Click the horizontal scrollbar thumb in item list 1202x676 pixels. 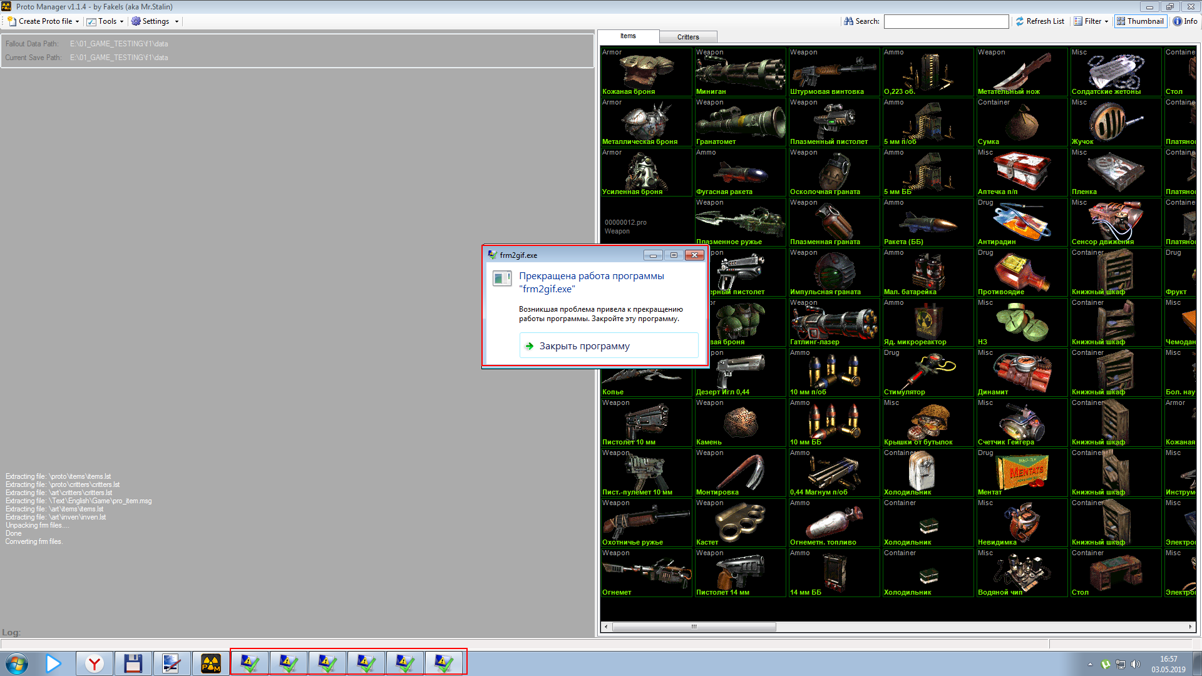(x=694, y=627)
